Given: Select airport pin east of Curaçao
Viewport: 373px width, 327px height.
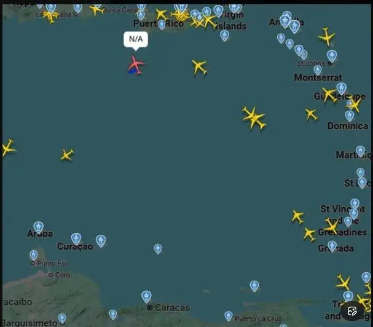Looking at the screenshot, I should (x=101, y=241).
